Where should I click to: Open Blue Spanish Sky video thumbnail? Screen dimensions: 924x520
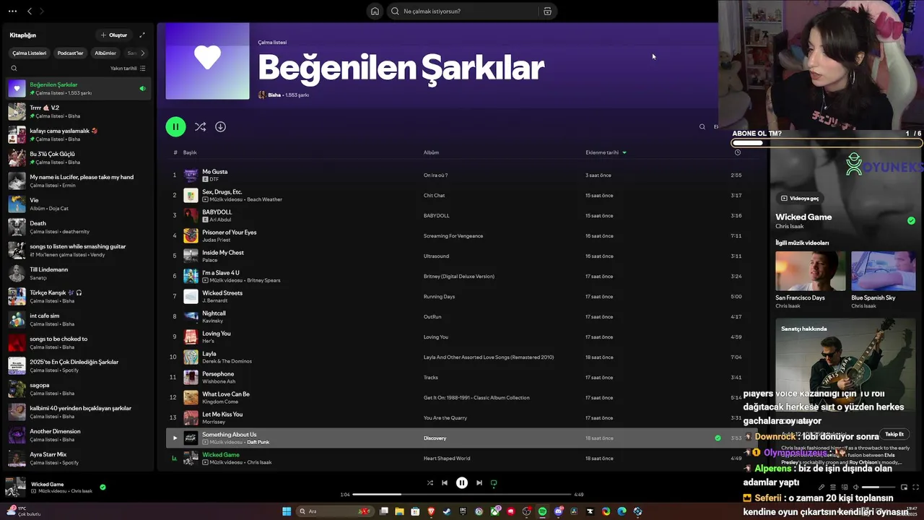click(x=884, y=271)
